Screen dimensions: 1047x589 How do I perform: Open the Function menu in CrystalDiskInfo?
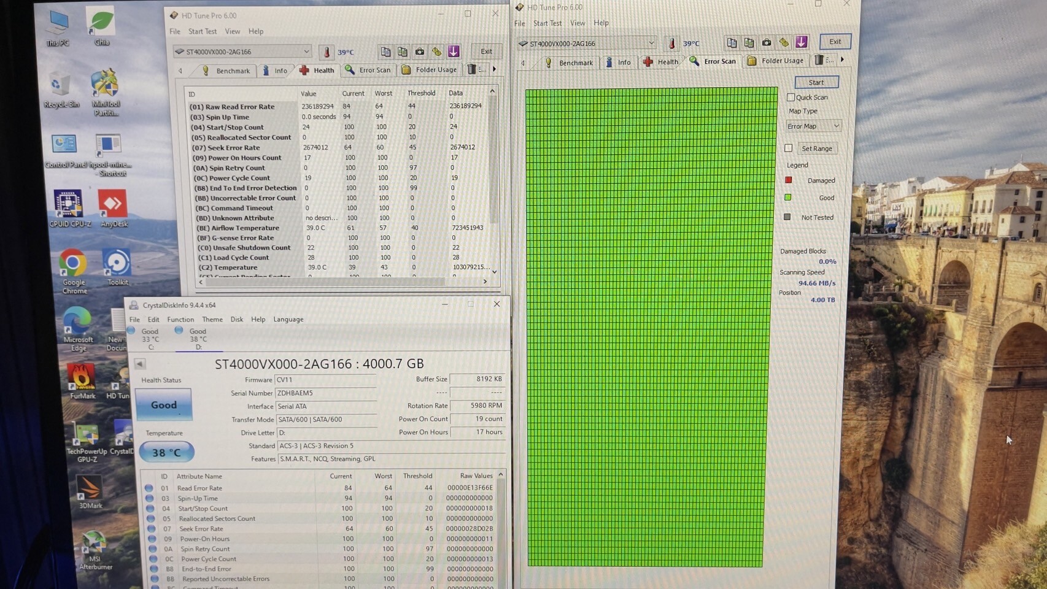pos(180,320)
